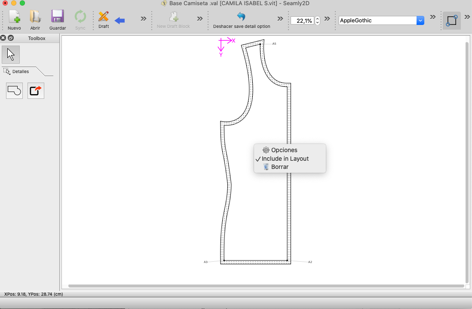Click the zoom percentage stepper arrows
This screenshot has height=309, width=472.
(x=318, y=20)
